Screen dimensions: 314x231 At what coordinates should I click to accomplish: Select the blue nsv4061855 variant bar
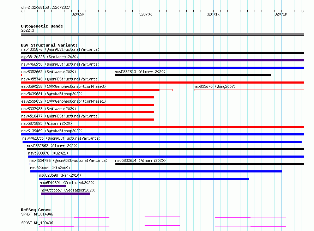162,142
